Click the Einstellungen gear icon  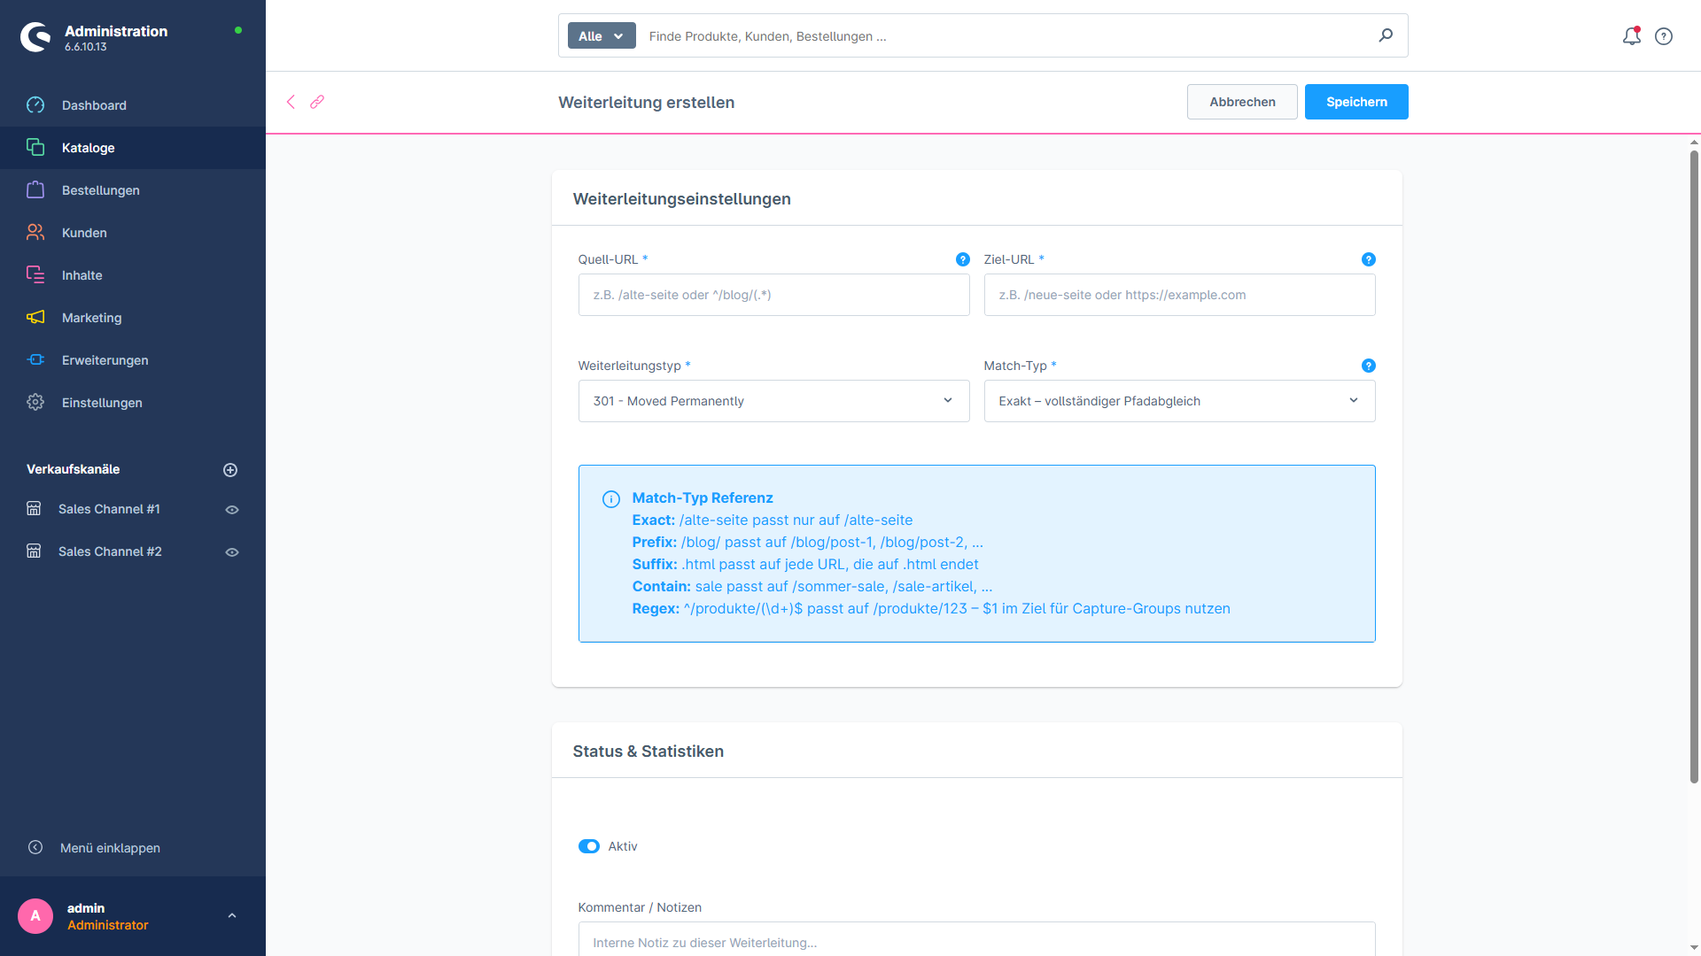[35, 403]
